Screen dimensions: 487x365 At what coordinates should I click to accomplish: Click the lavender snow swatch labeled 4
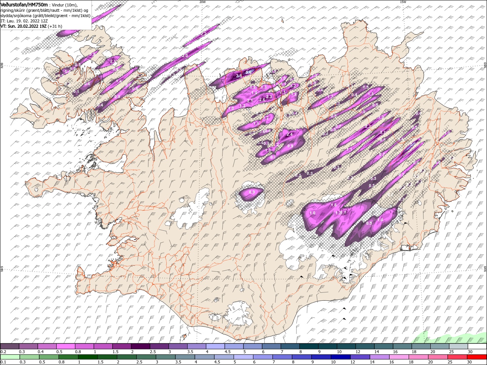coord(215,346)
